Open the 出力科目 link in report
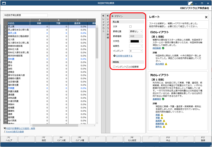Viewport: 212px width, 147px height. pyautogui.click(x=159, y=64)
